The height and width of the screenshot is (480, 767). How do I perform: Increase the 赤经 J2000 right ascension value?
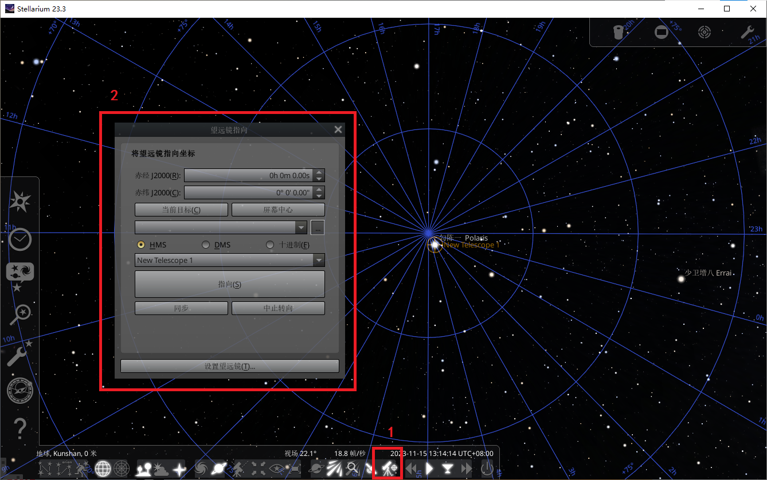319,172
